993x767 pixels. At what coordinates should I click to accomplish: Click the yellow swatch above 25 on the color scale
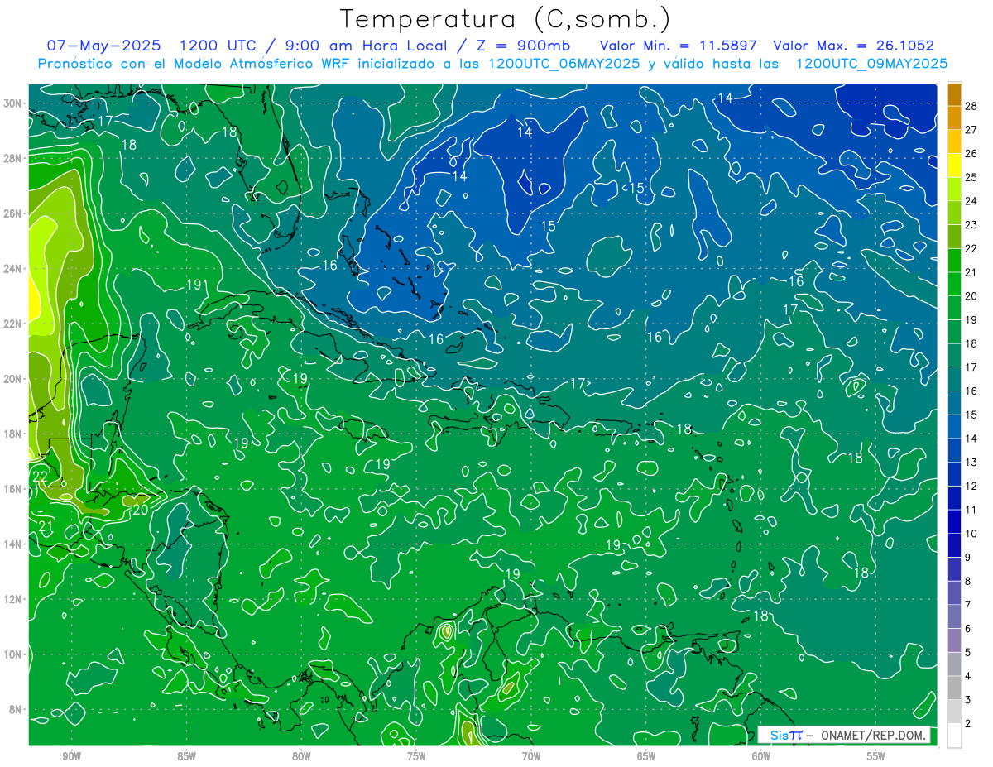click(x=954, y=165)
